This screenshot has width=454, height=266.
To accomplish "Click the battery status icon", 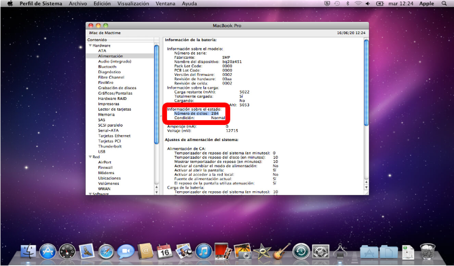I will point(379,3).
